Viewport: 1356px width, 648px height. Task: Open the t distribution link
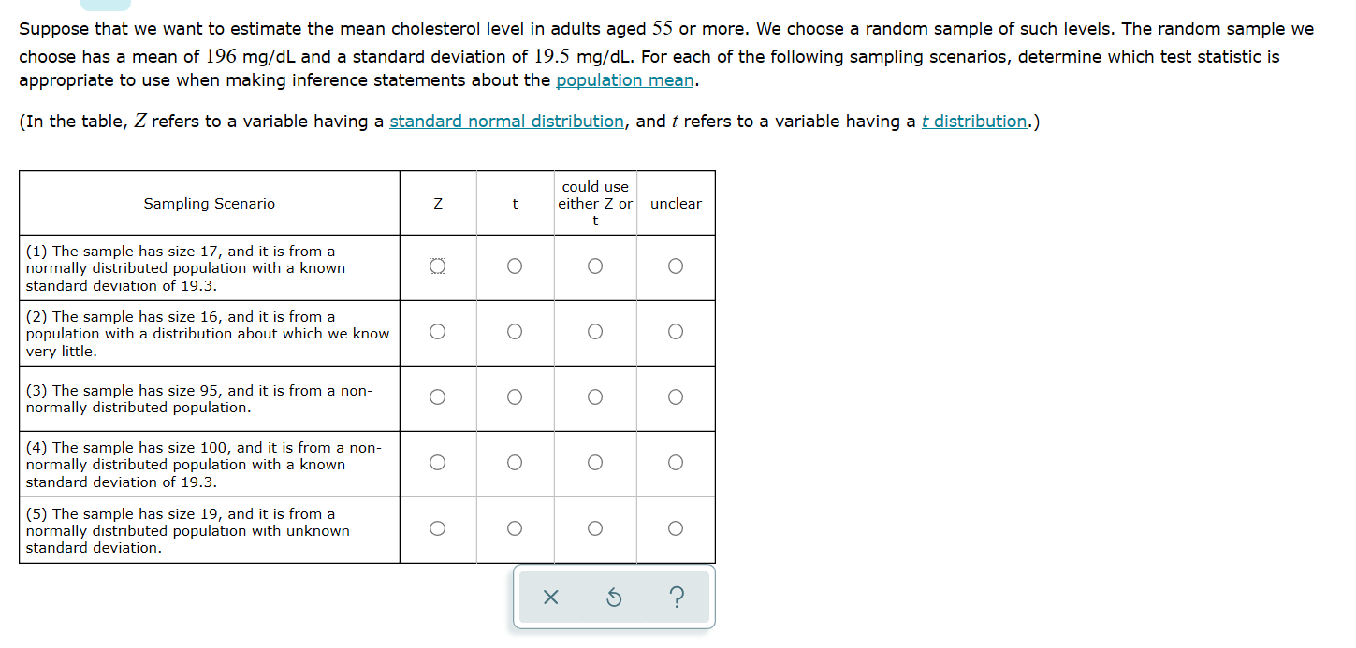tap(974, 122)
